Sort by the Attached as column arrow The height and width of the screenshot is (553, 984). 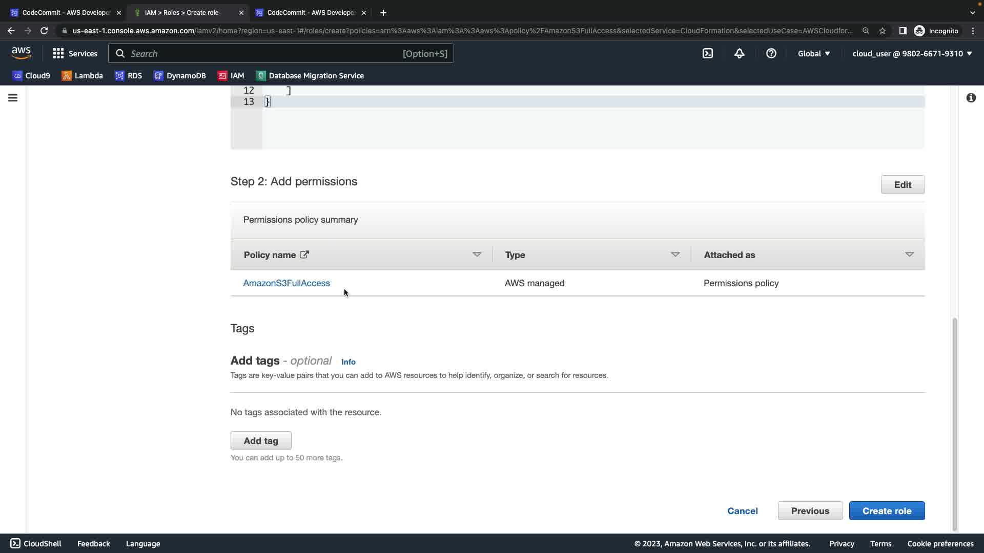click(x=909, y=254)
